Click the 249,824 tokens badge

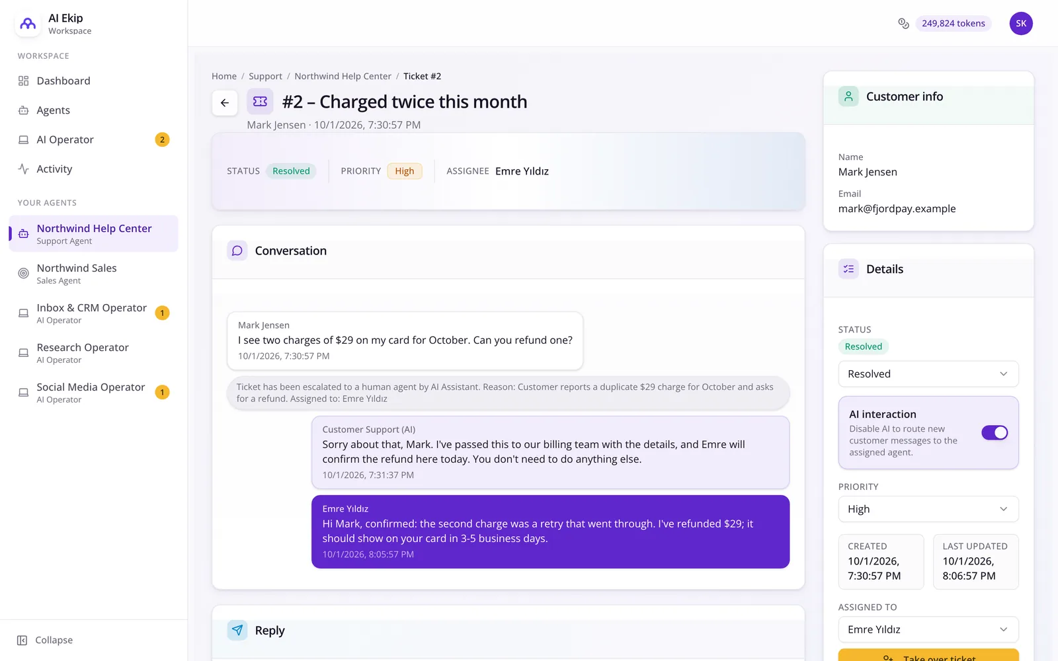click(953, 23)
